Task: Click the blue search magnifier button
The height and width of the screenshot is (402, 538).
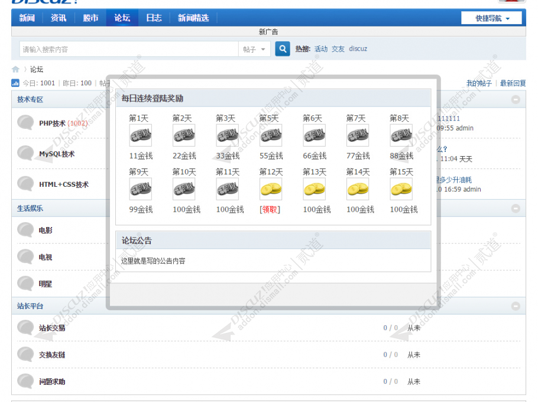Action: [x=283, y=49]
